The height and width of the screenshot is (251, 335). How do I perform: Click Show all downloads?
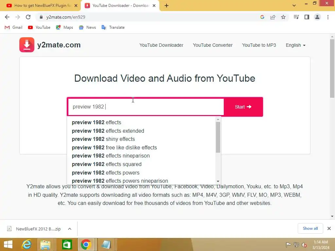click(310, 228)
